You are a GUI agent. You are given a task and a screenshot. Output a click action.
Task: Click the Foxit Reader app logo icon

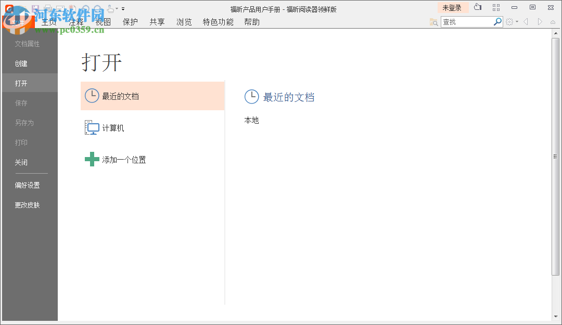9,9
